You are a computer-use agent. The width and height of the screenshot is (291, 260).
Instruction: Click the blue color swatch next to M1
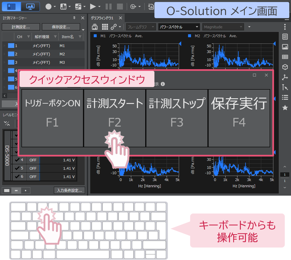[x=95, y=36]
